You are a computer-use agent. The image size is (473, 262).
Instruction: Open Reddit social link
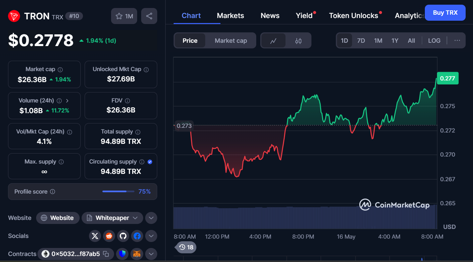(109, 236)
